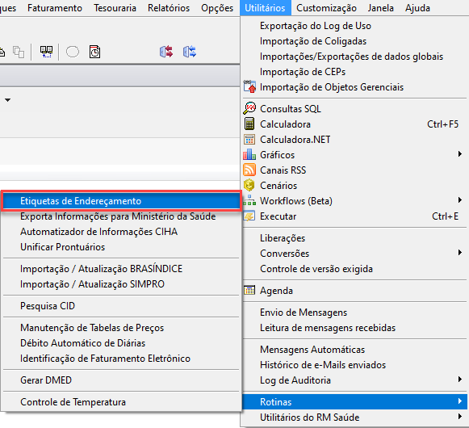Open the Opções menu
Screen dimensions: 469x428
click(x=217, y=8)
